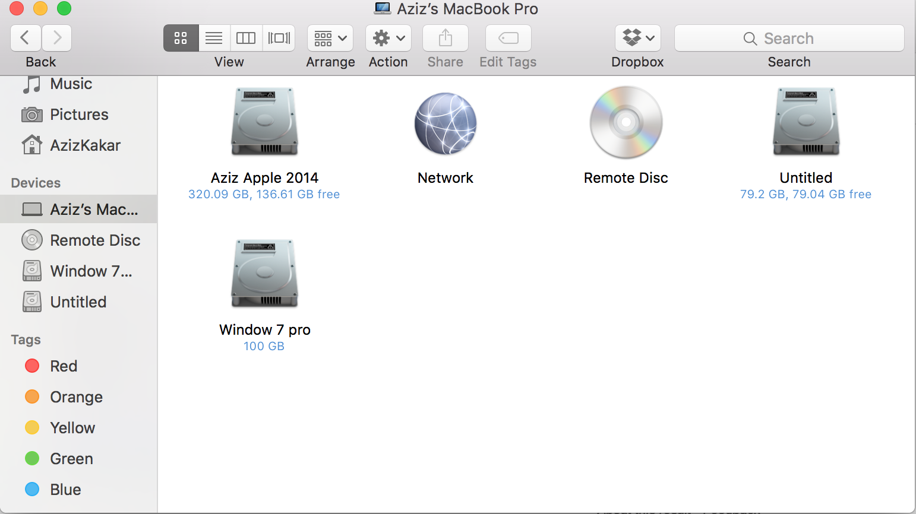Click the Devices section header

(36, 183)
